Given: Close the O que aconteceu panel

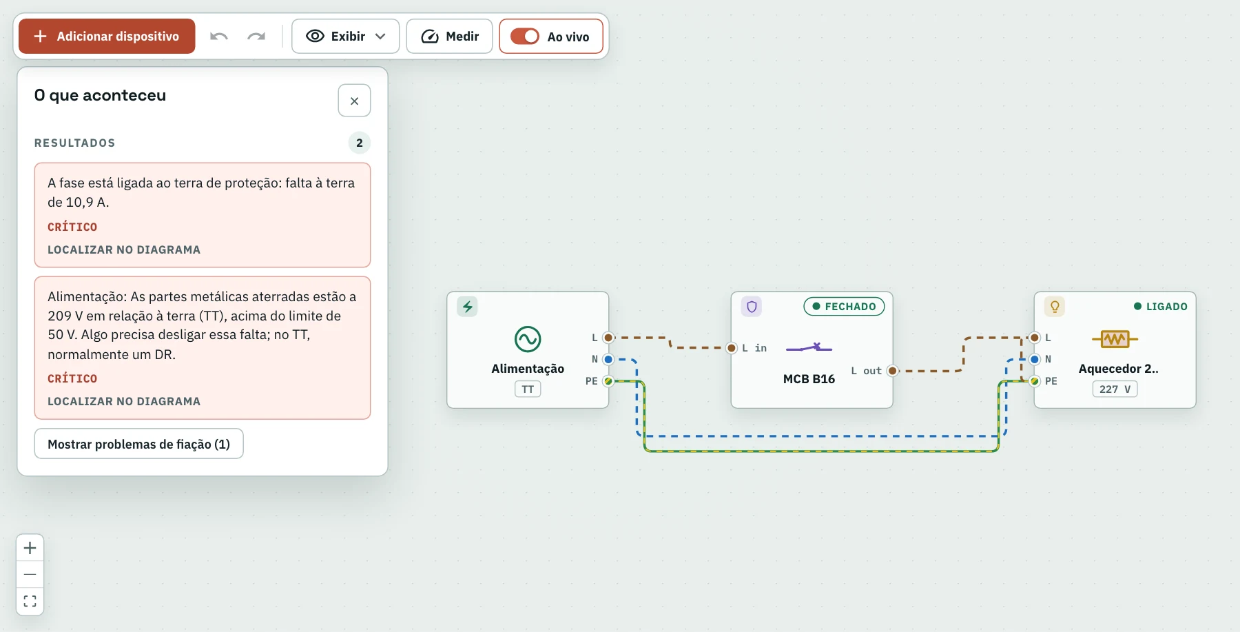Looking at the screenshot, I should click(354, 101).
